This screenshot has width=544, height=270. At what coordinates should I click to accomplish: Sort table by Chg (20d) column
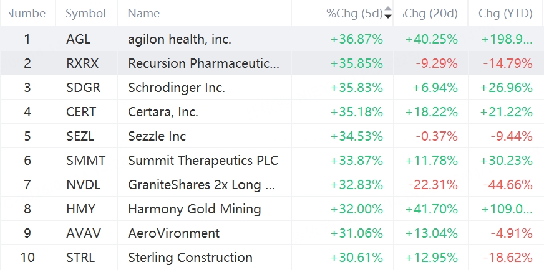coord(431,12)
